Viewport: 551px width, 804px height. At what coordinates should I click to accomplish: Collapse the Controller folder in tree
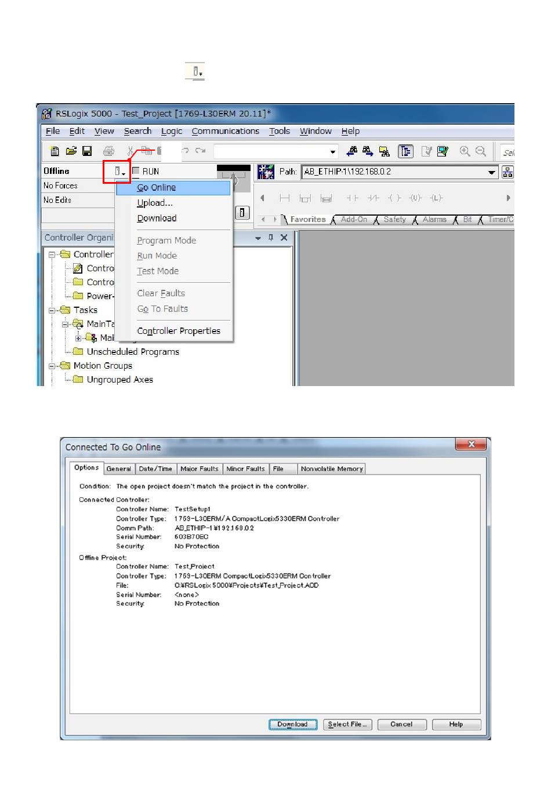pos(52,254)
